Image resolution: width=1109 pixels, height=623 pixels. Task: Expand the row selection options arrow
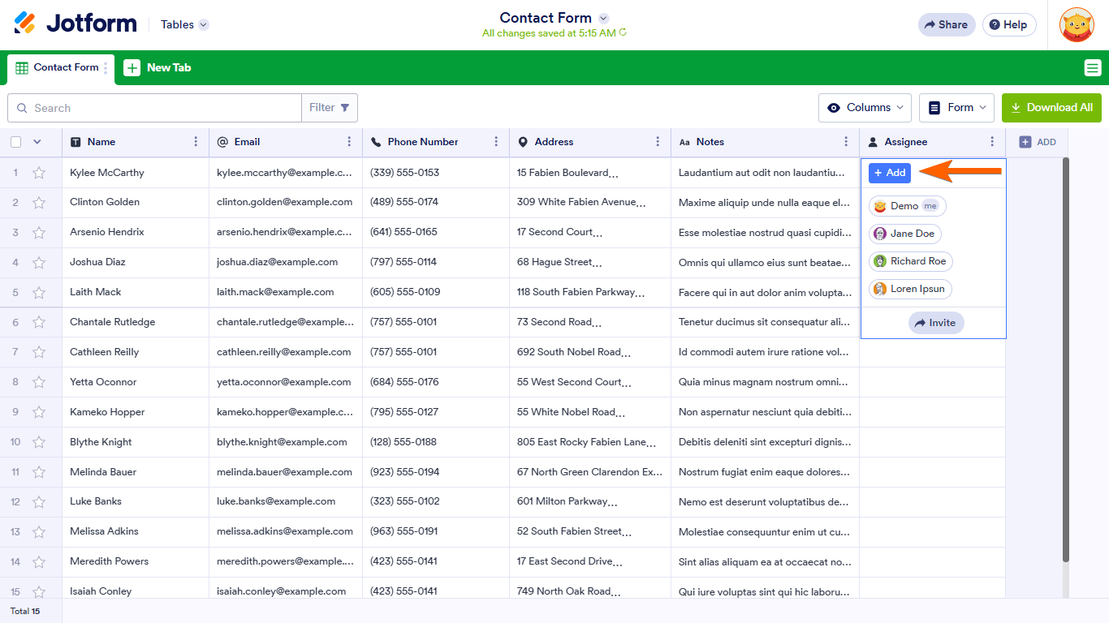(37, 142)
